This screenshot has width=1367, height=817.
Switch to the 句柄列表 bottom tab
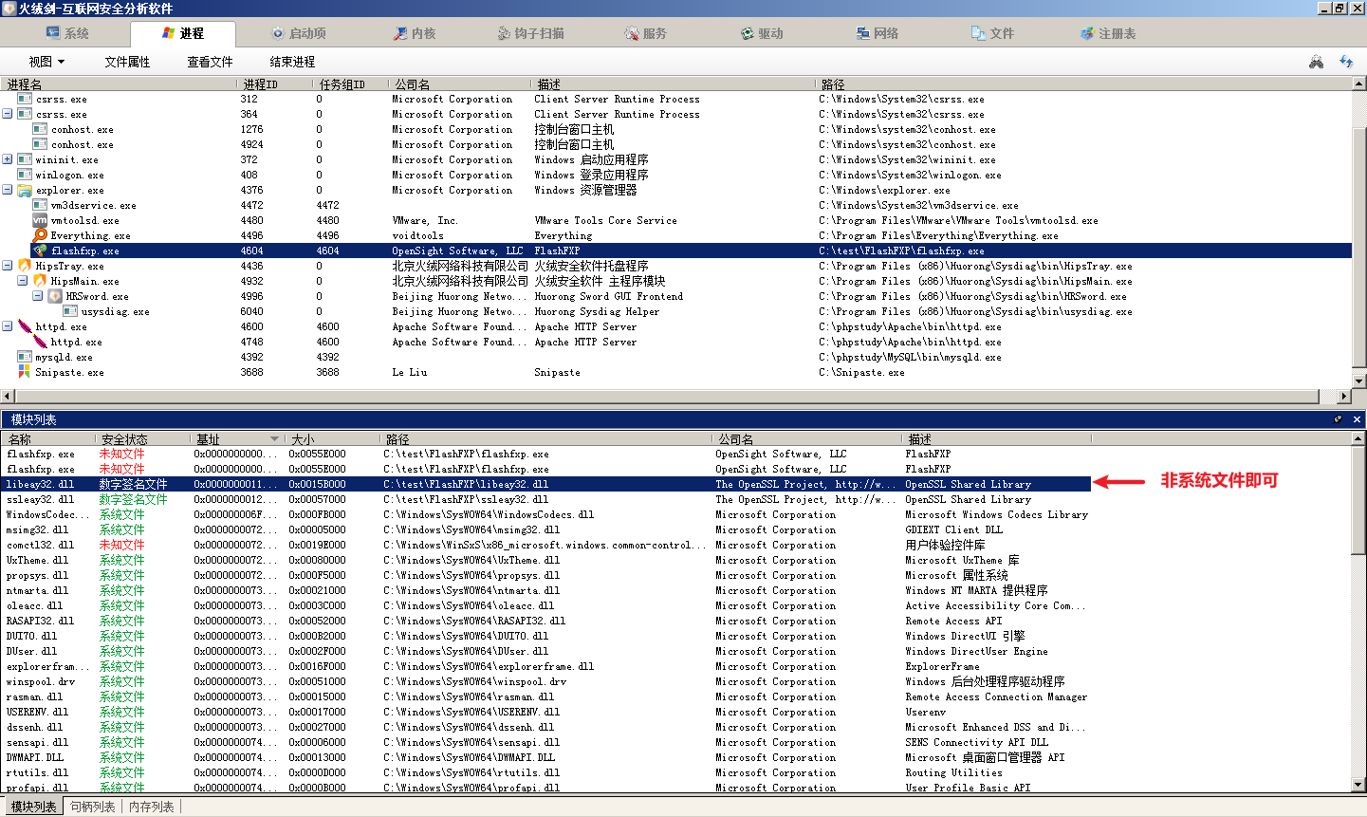pos(93,807)
